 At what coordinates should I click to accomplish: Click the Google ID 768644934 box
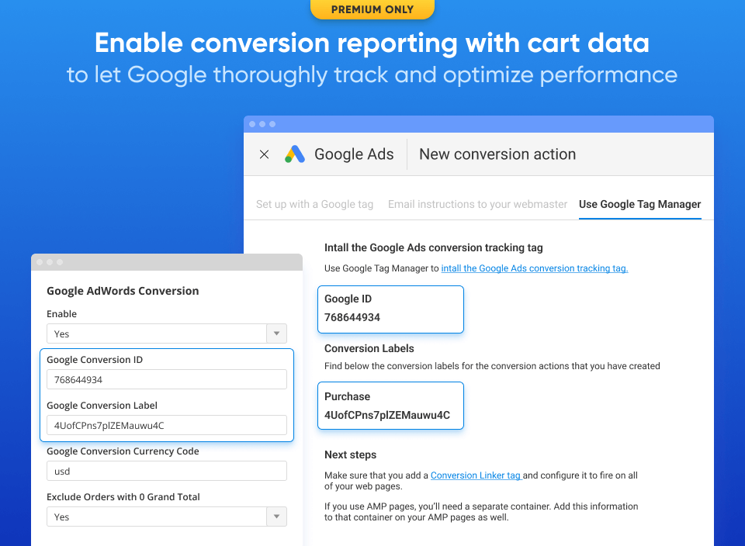(x=390, y=309)
